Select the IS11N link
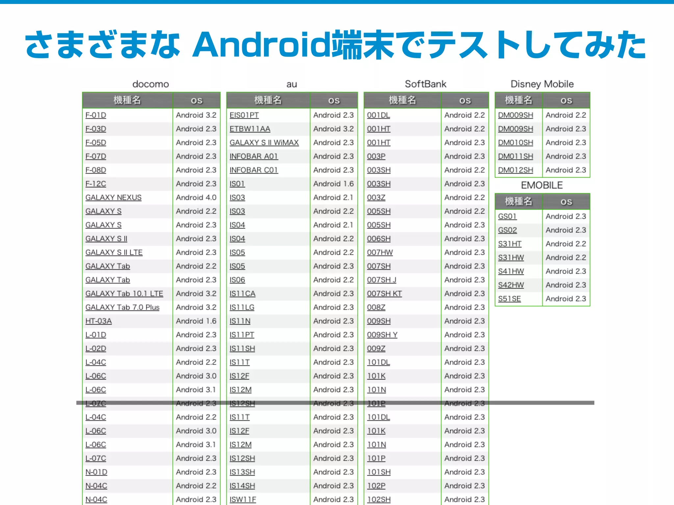The width and height of the screenshot is (674, 505). (240, 321)
